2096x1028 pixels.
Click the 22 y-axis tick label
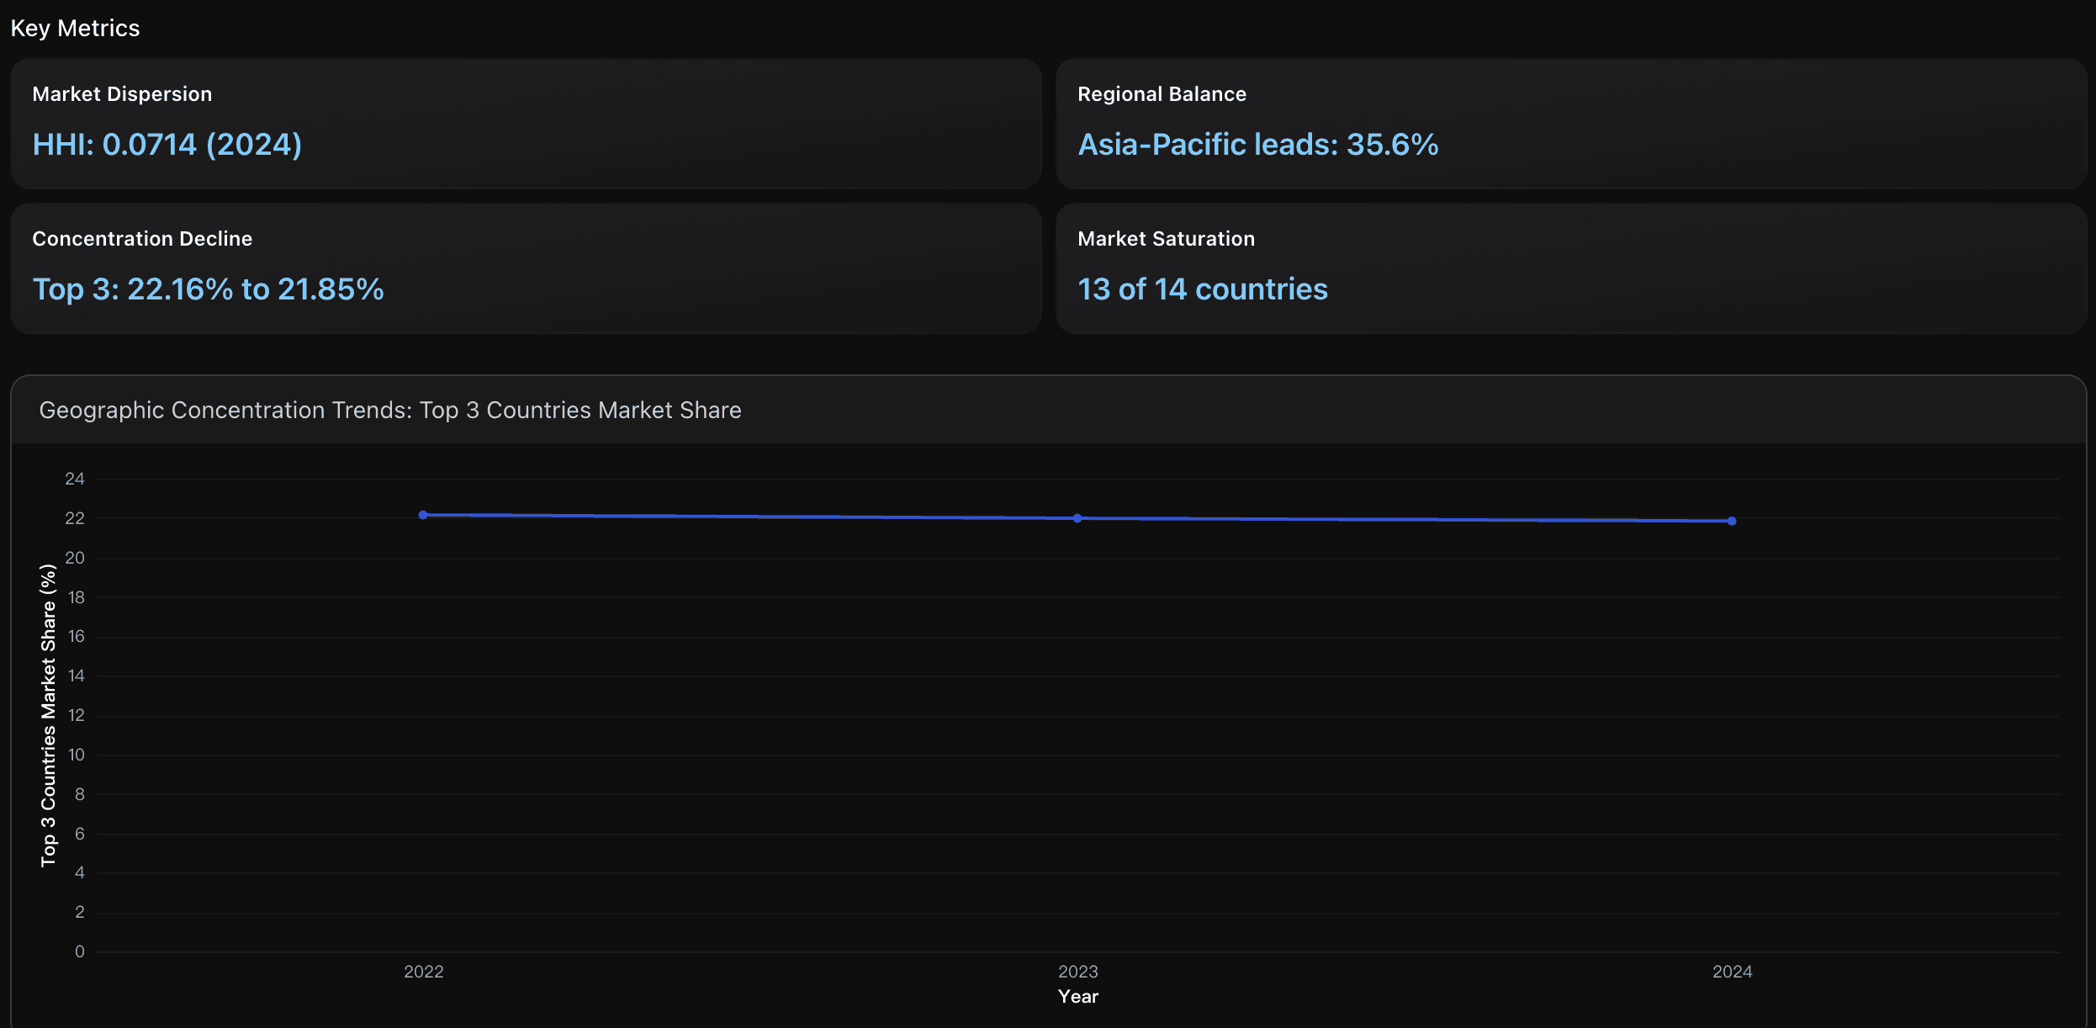point(75,518)
